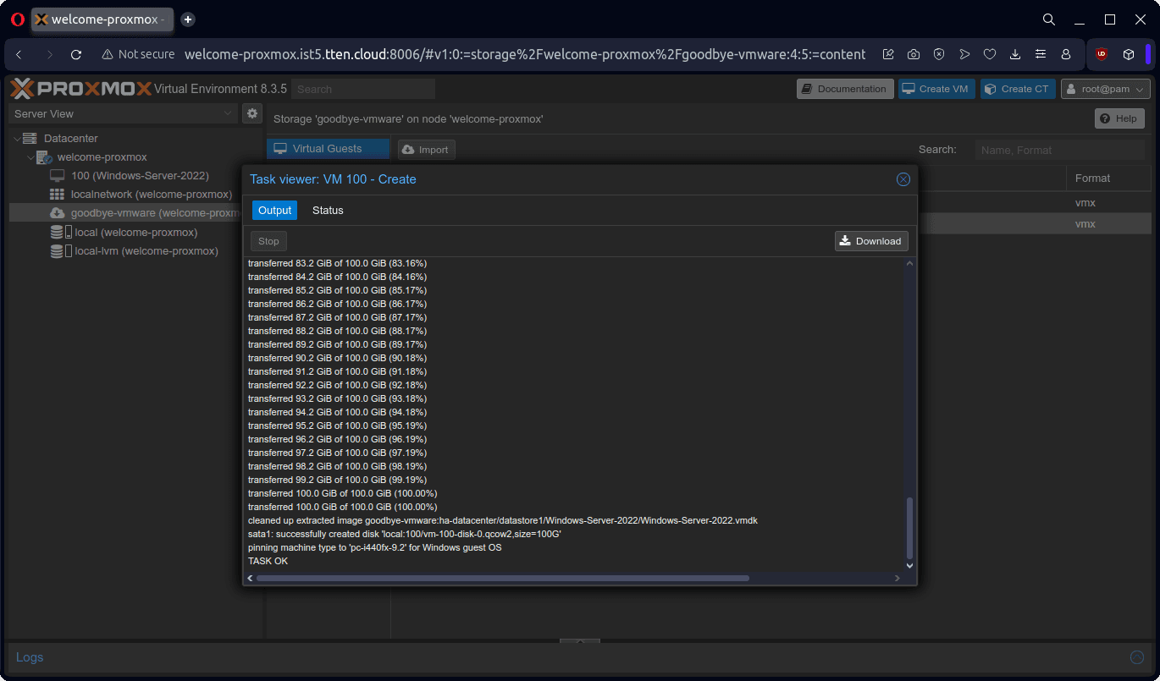Click the browser tab search icon
The width and height of the screenshot is (1160, 681).
pyautogui.click(x=1048, y=19)
